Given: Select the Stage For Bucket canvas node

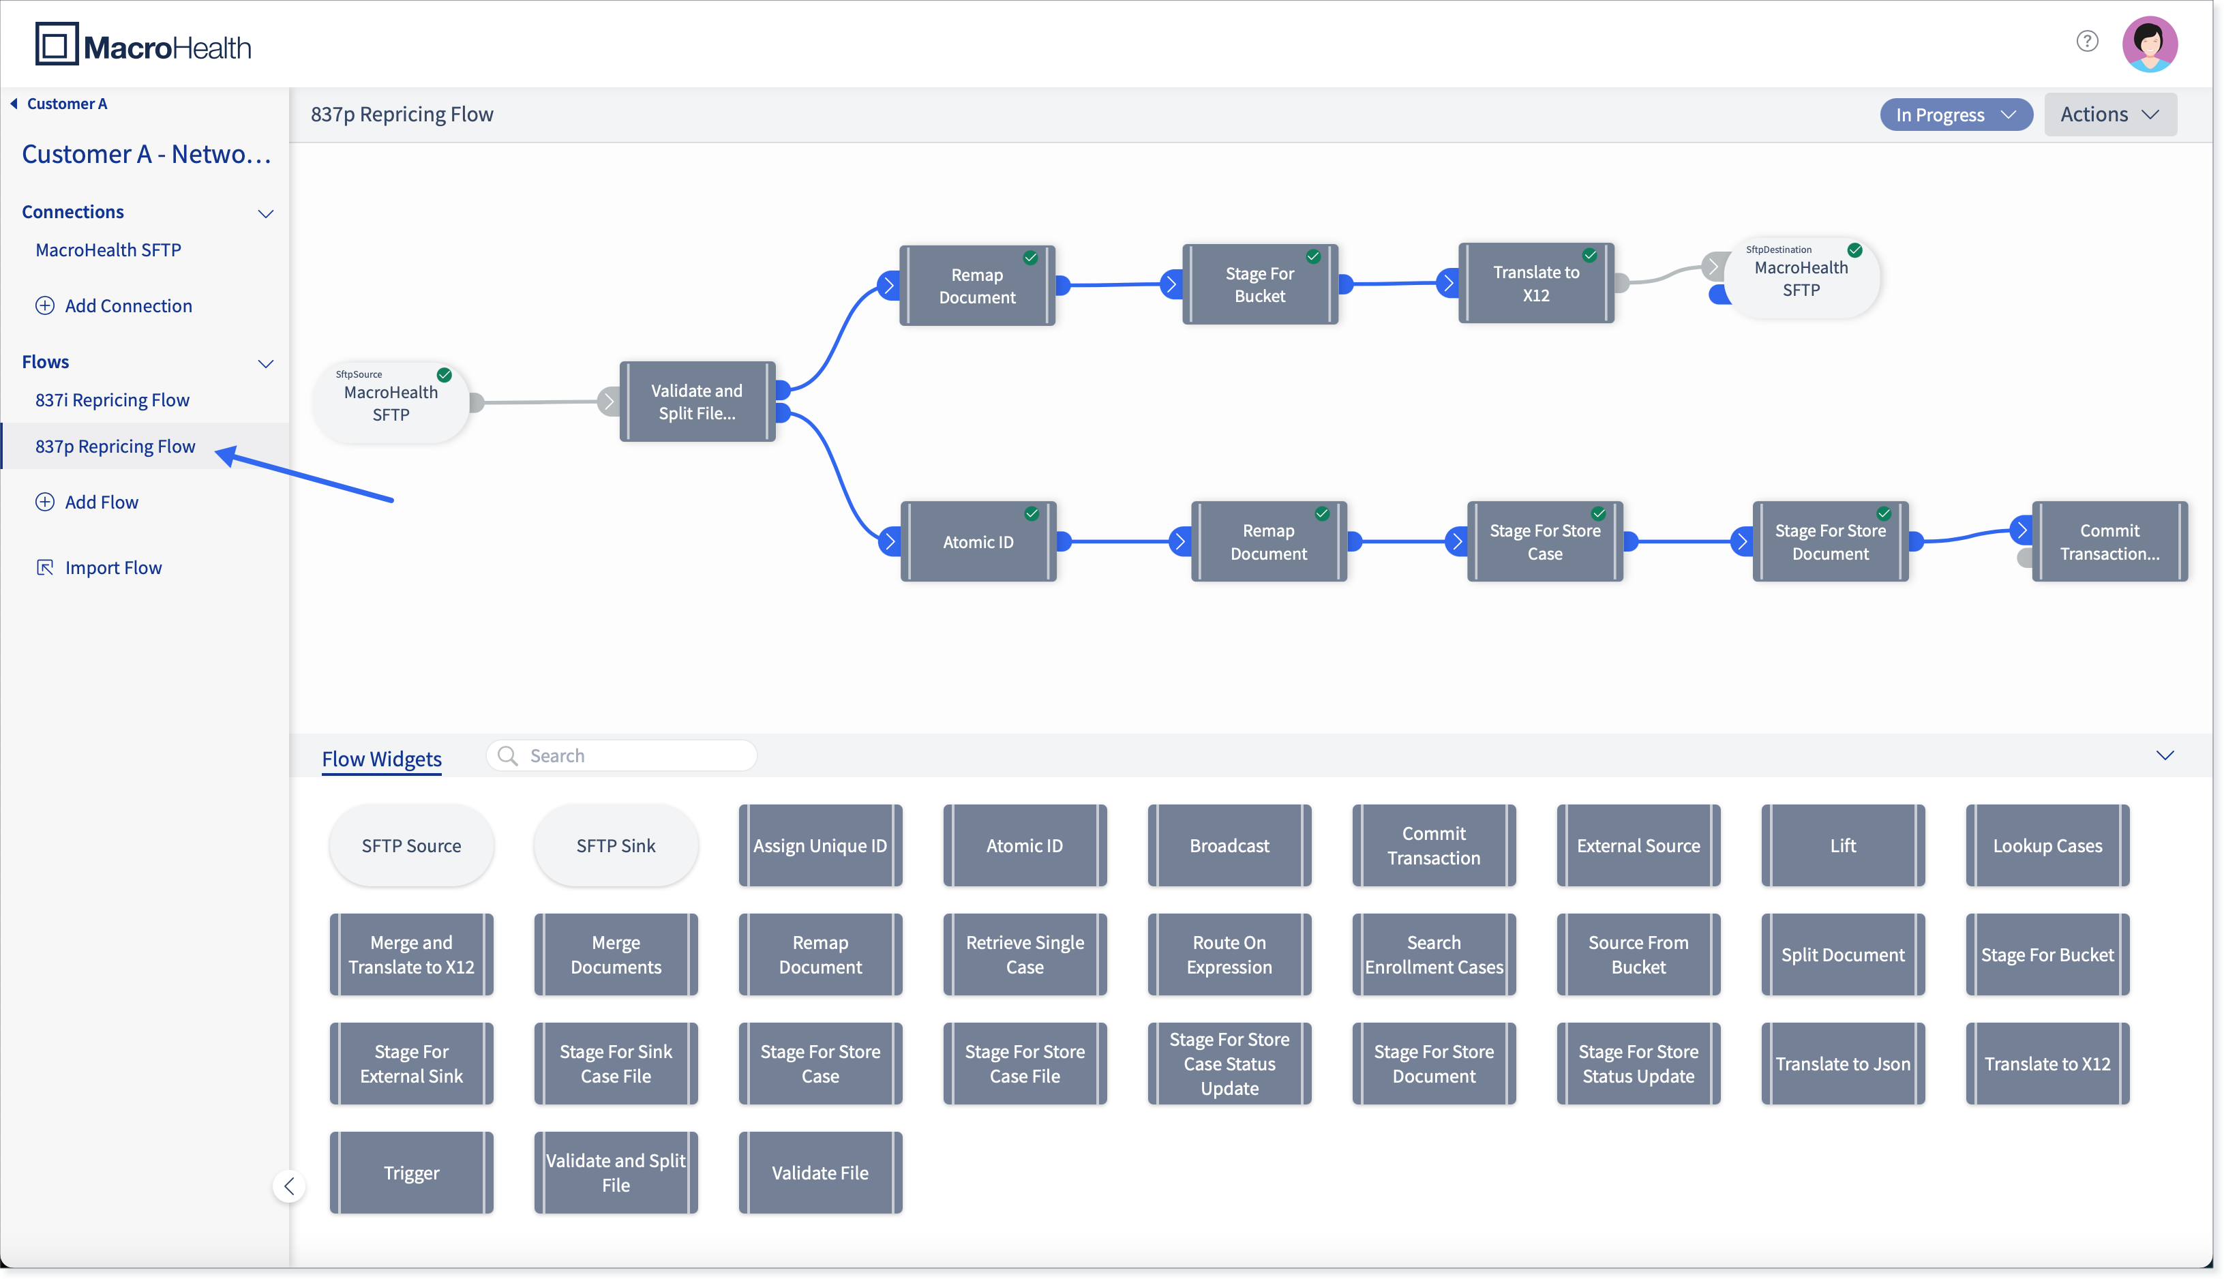Looking at the screenshot, I should point(1259,284).
